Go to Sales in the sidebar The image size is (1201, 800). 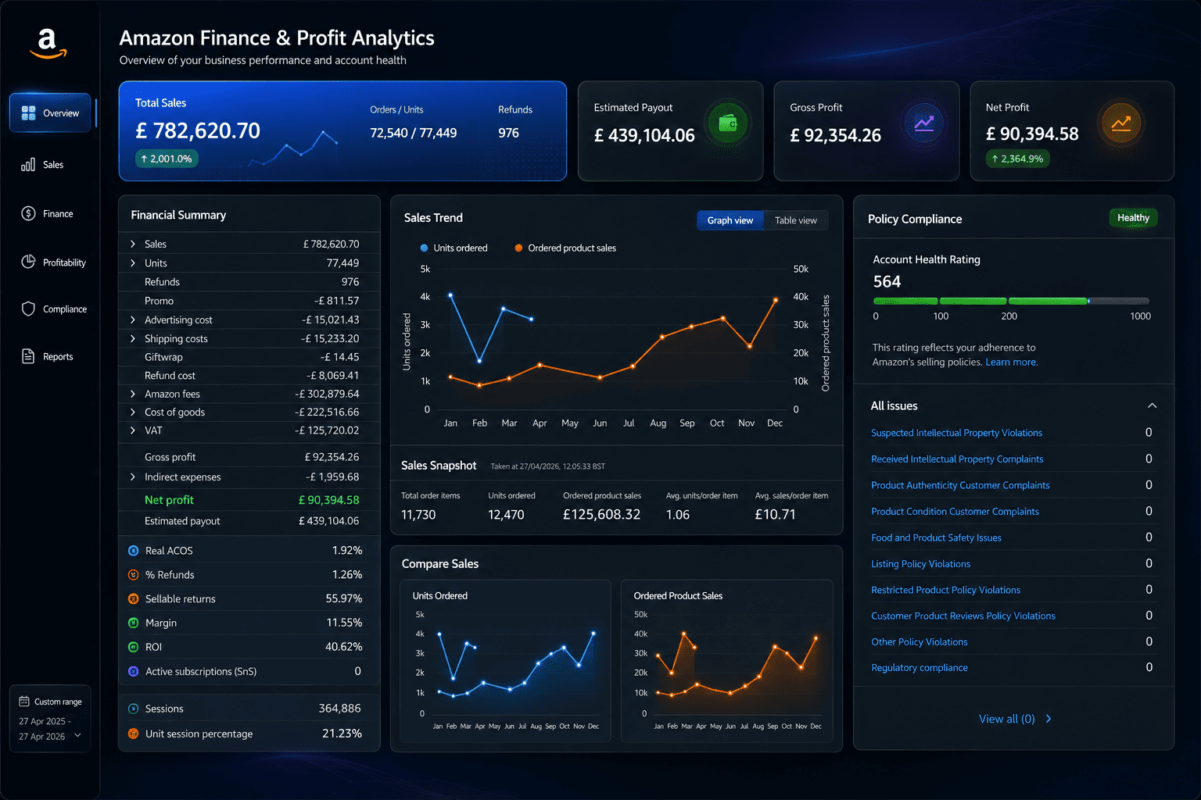[x=43, y=165]
